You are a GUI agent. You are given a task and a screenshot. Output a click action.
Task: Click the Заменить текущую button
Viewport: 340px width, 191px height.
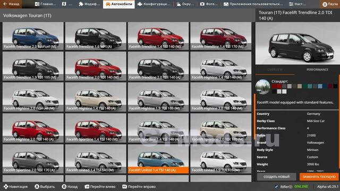coord(319,177)
